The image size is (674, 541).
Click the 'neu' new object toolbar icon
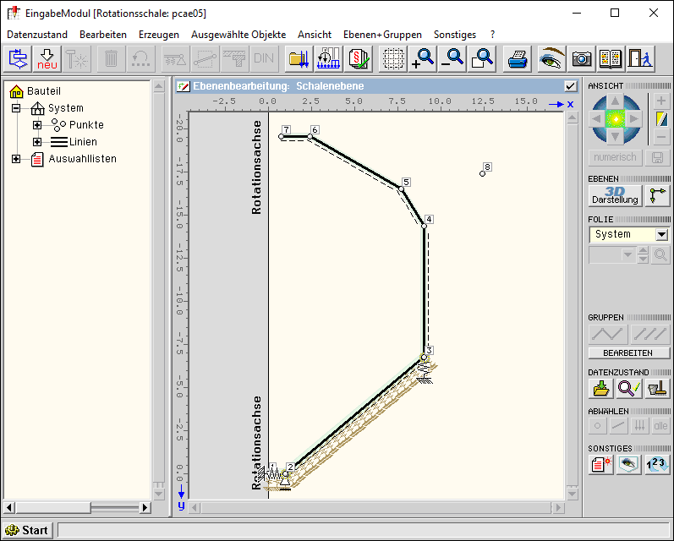point(47,58)
